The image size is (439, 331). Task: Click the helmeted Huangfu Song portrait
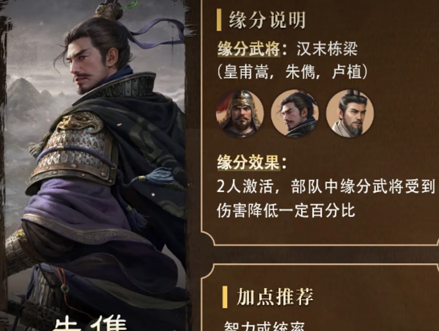tap(240, 113)
